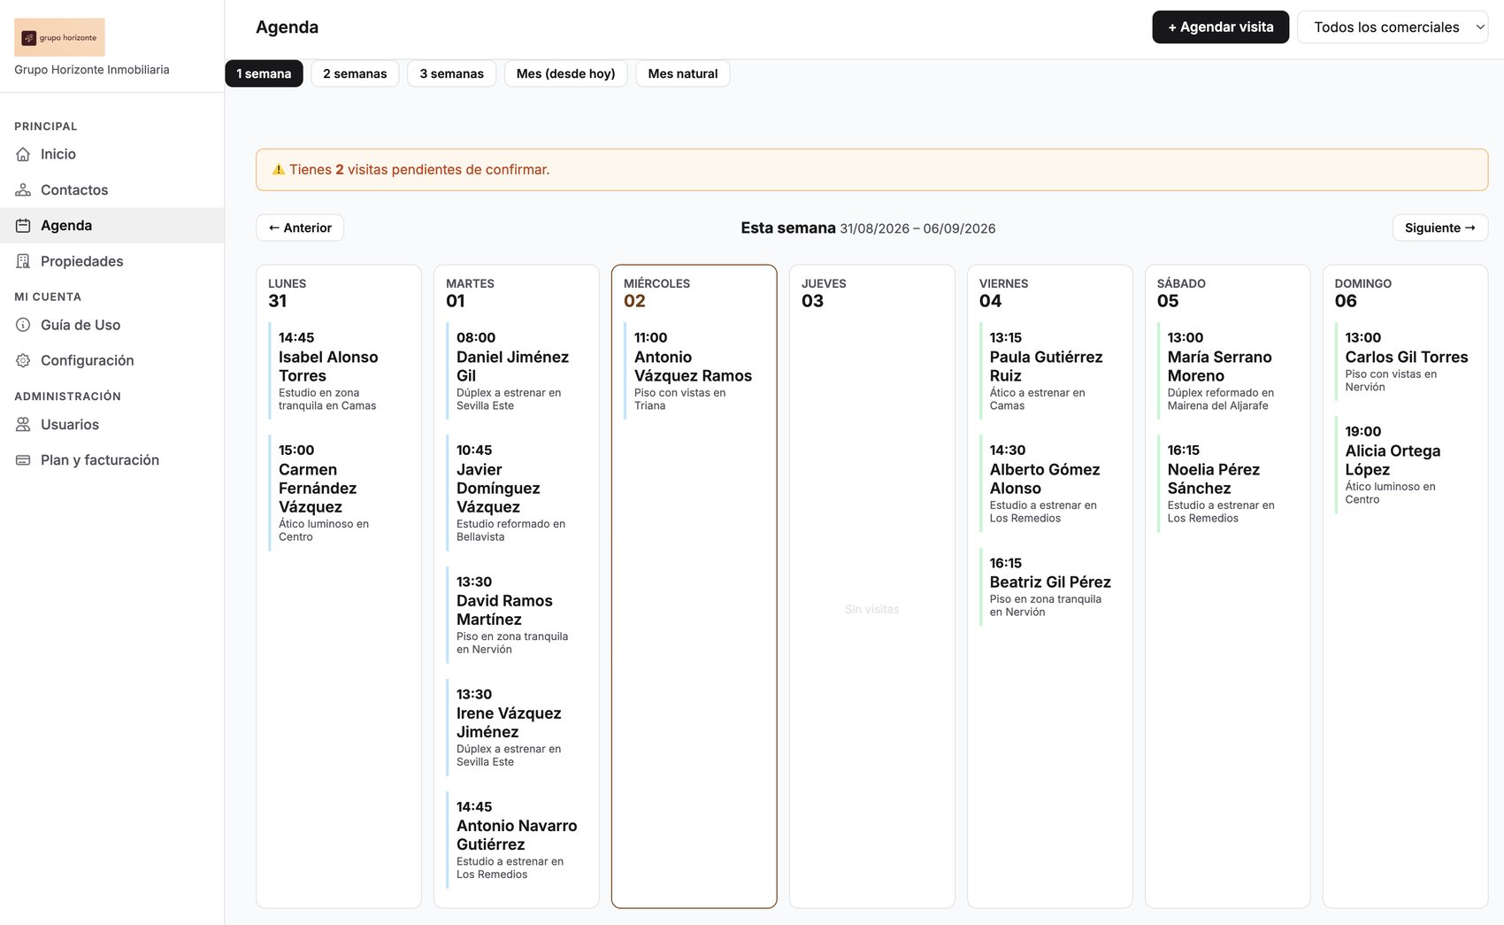Open Paula Gutiérrez Ruiz visit card
1504x925 pixels.
tap(1050, 371)
